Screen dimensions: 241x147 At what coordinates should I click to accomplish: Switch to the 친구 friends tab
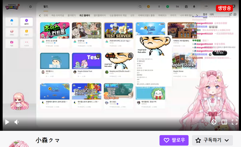coord(205,14)
